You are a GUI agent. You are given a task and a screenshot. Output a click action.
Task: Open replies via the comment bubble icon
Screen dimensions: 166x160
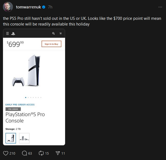pos(24,153)
